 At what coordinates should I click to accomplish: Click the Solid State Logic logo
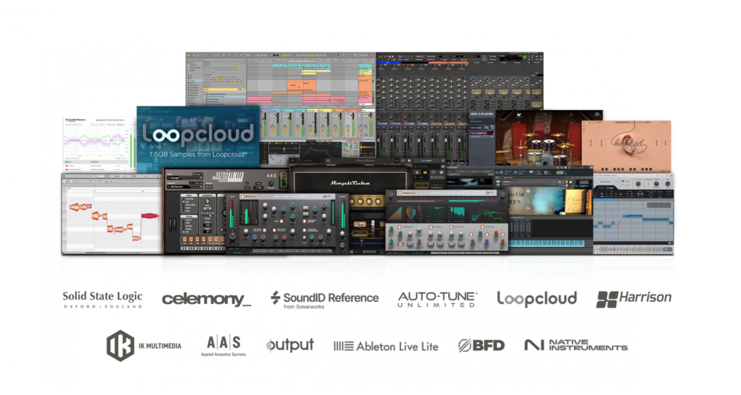tap(102, 299)
